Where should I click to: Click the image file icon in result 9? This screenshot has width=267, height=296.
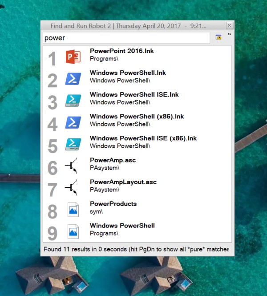73,231
